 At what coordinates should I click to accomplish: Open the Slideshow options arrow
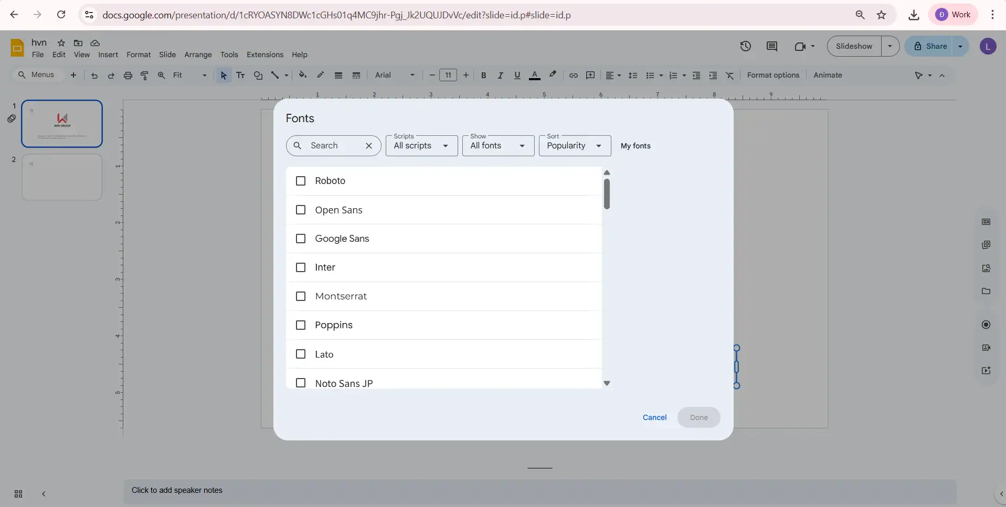click(890, 46)
